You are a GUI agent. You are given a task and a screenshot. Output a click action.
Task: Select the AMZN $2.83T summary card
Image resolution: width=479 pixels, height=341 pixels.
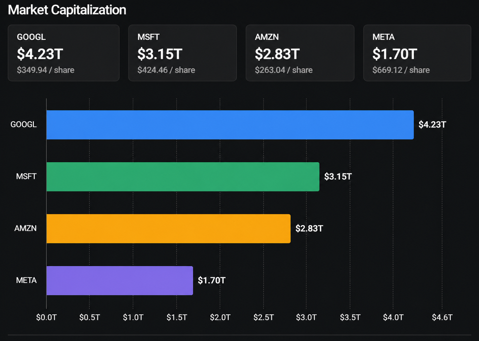300,53
